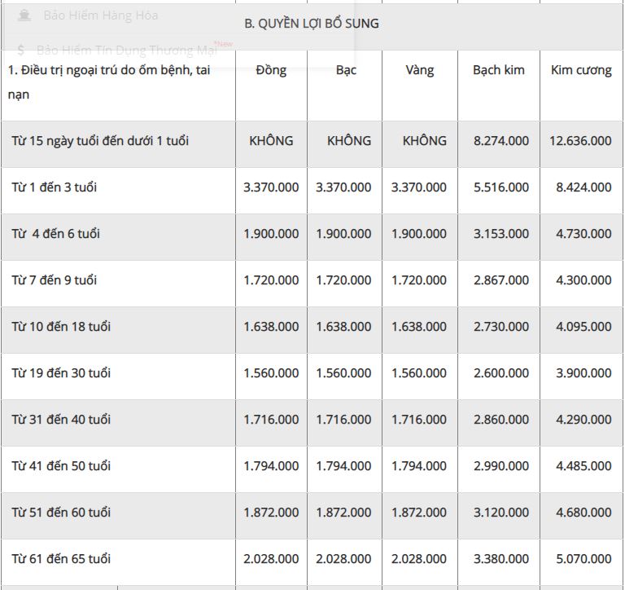Click 12.636.000 in the Kim cương column
625x590 pixels.
click(580, 141)
